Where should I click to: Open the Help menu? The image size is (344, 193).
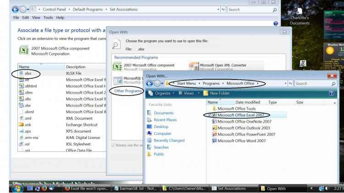tap(60, 17)
